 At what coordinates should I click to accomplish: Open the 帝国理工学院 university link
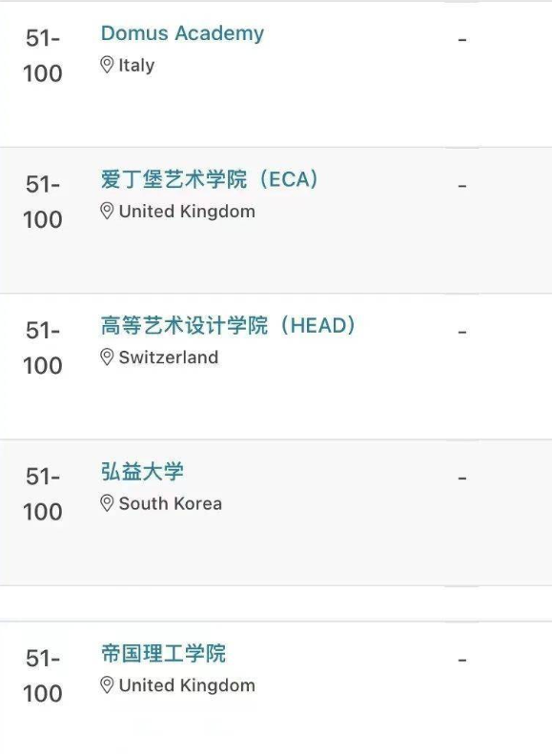tap(163, 654)
